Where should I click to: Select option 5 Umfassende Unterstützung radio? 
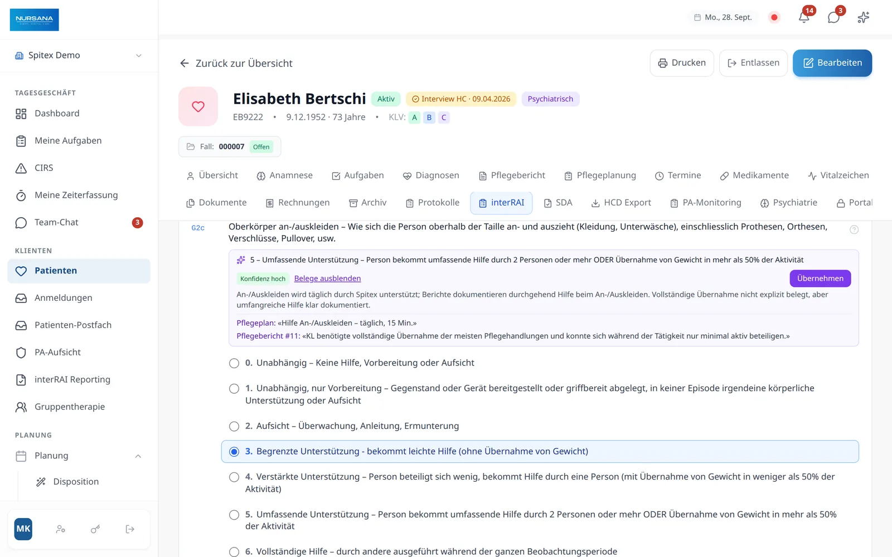(x=234, y=515)
